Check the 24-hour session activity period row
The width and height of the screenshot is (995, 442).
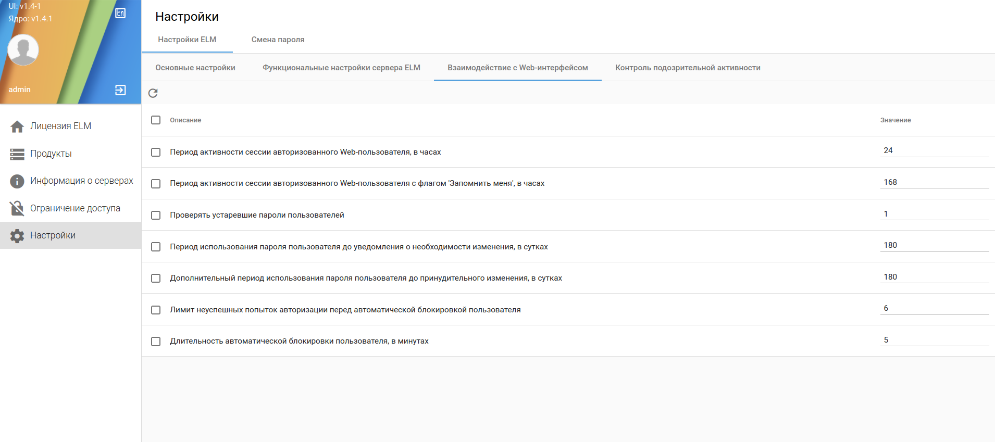pyautogui.click(x=156, y=152)
